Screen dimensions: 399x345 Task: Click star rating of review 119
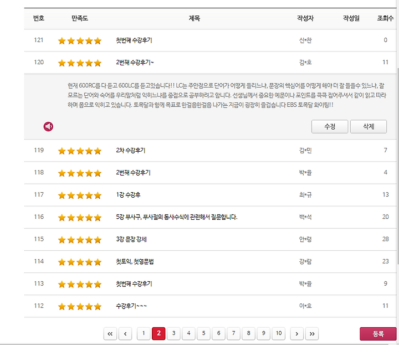click(x=80, y=151)
